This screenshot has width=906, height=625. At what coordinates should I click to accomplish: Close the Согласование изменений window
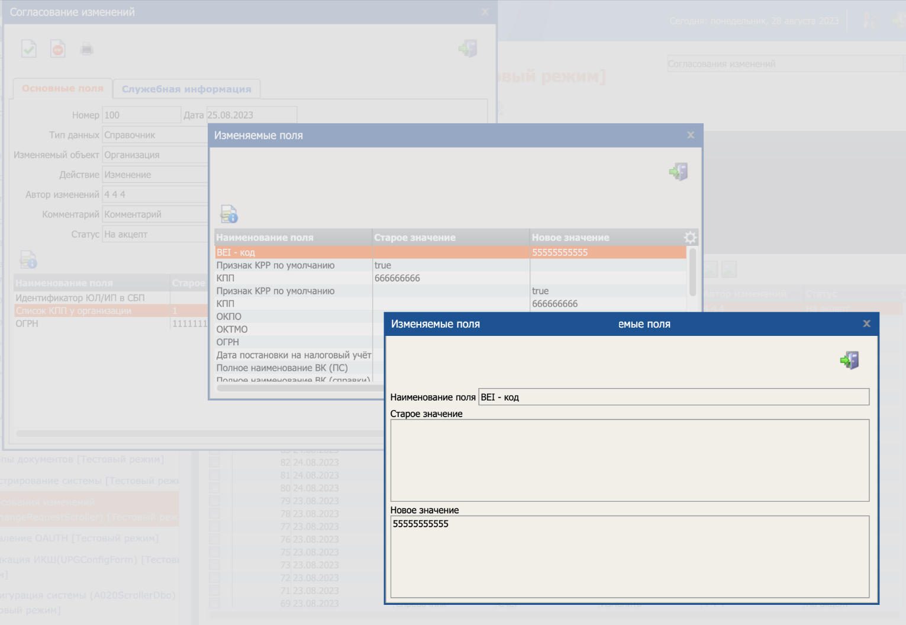[x=485, y=12]
